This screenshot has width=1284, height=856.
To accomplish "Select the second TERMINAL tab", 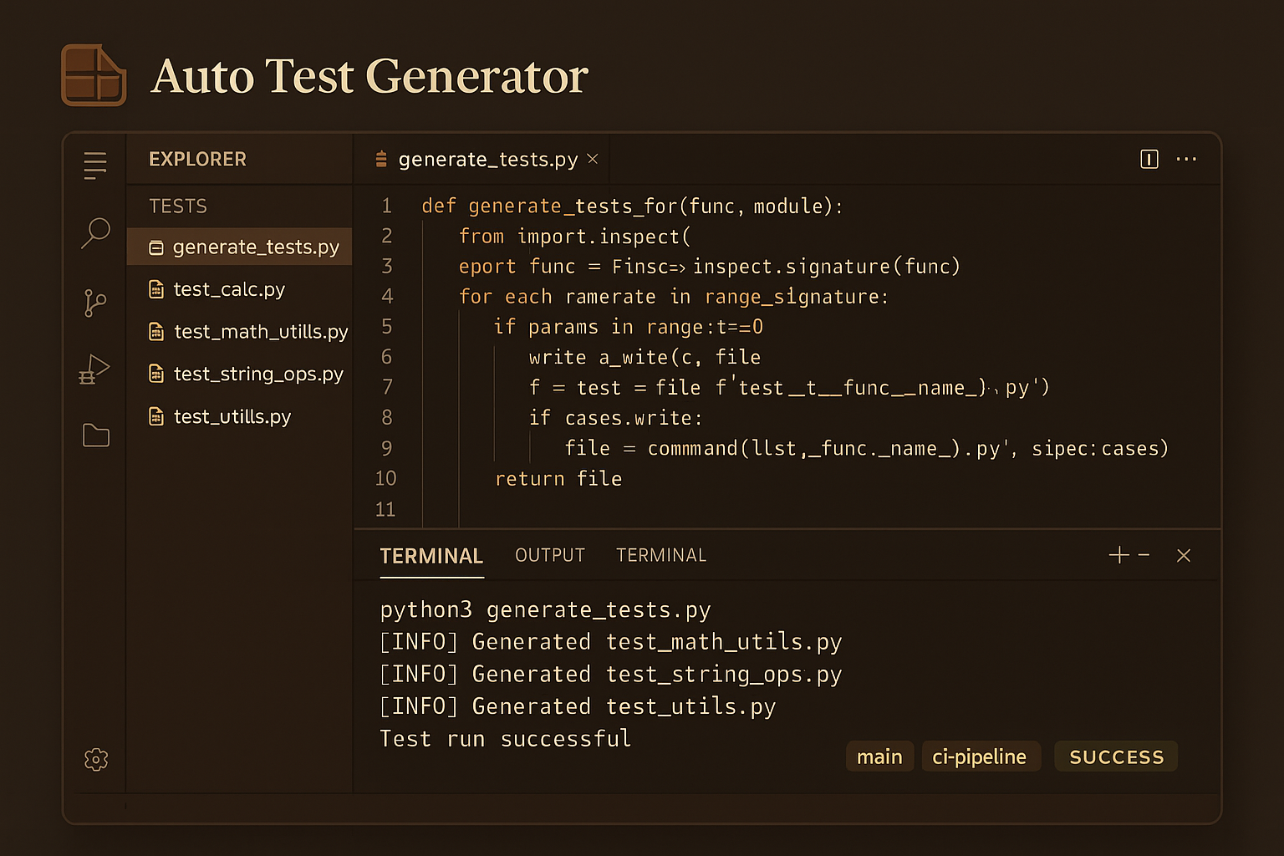I will [x=661, y=555].
